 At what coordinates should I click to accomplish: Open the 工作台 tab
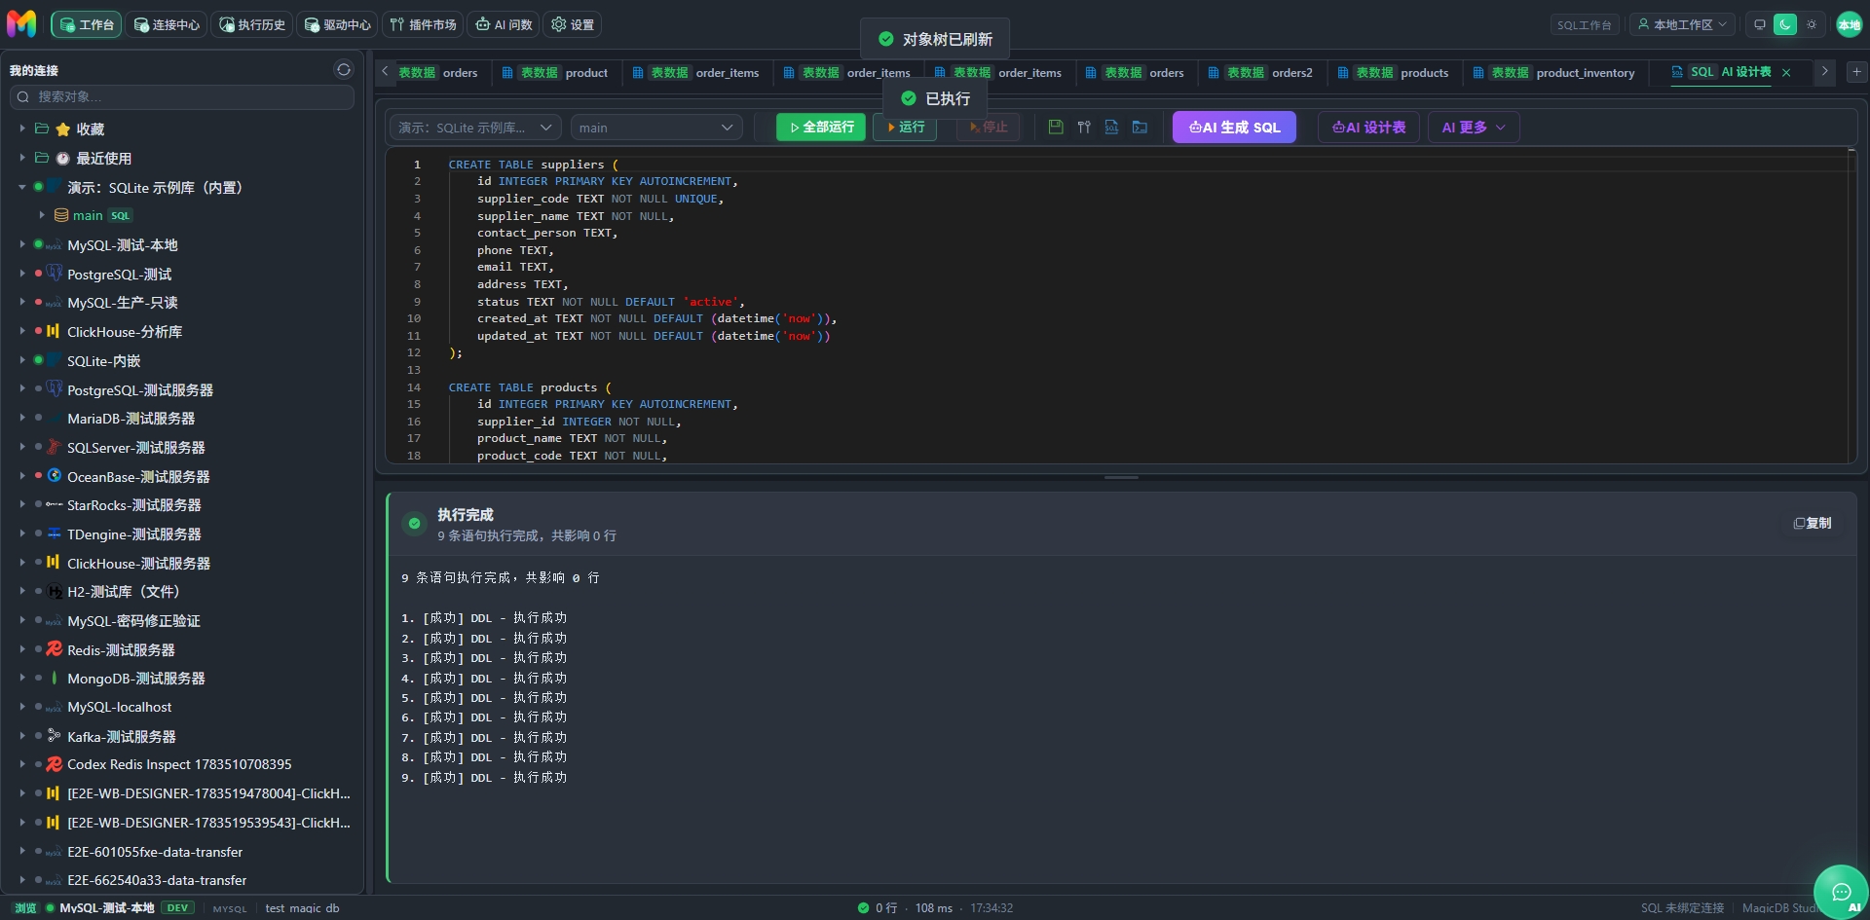(x=87, y=24)
